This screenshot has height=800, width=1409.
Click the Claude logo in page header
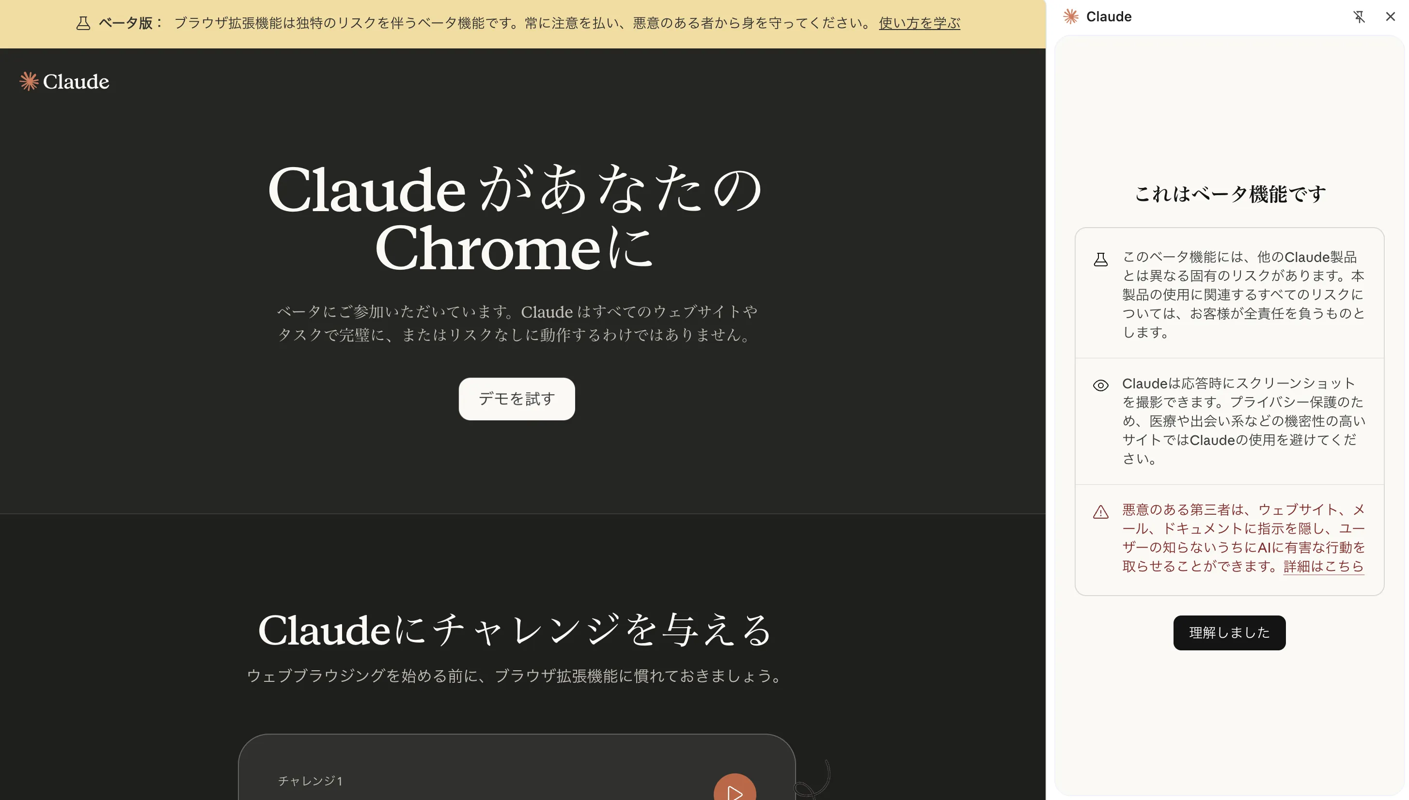point(64,81)
